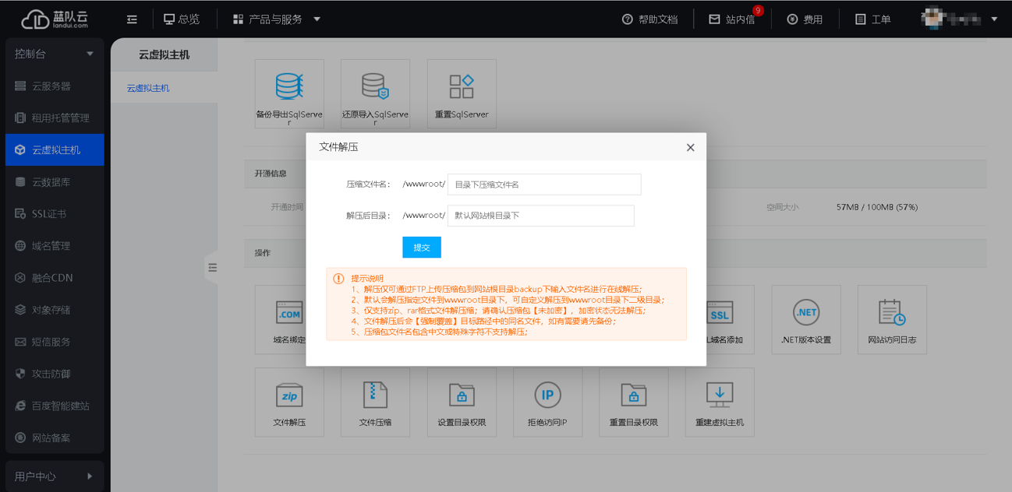Switch to the 总览 menu item
The image size is (1012, 492).
click(x=182, y=19)
